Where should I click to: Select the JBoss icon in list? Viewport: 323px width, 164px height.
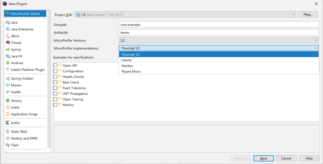[8, 36]
